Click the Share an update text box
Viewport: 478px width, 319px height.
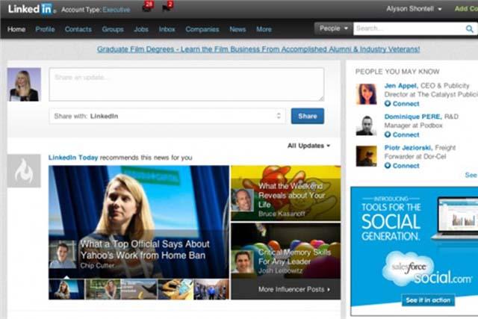pyautogui.click(x=186, y=84)
